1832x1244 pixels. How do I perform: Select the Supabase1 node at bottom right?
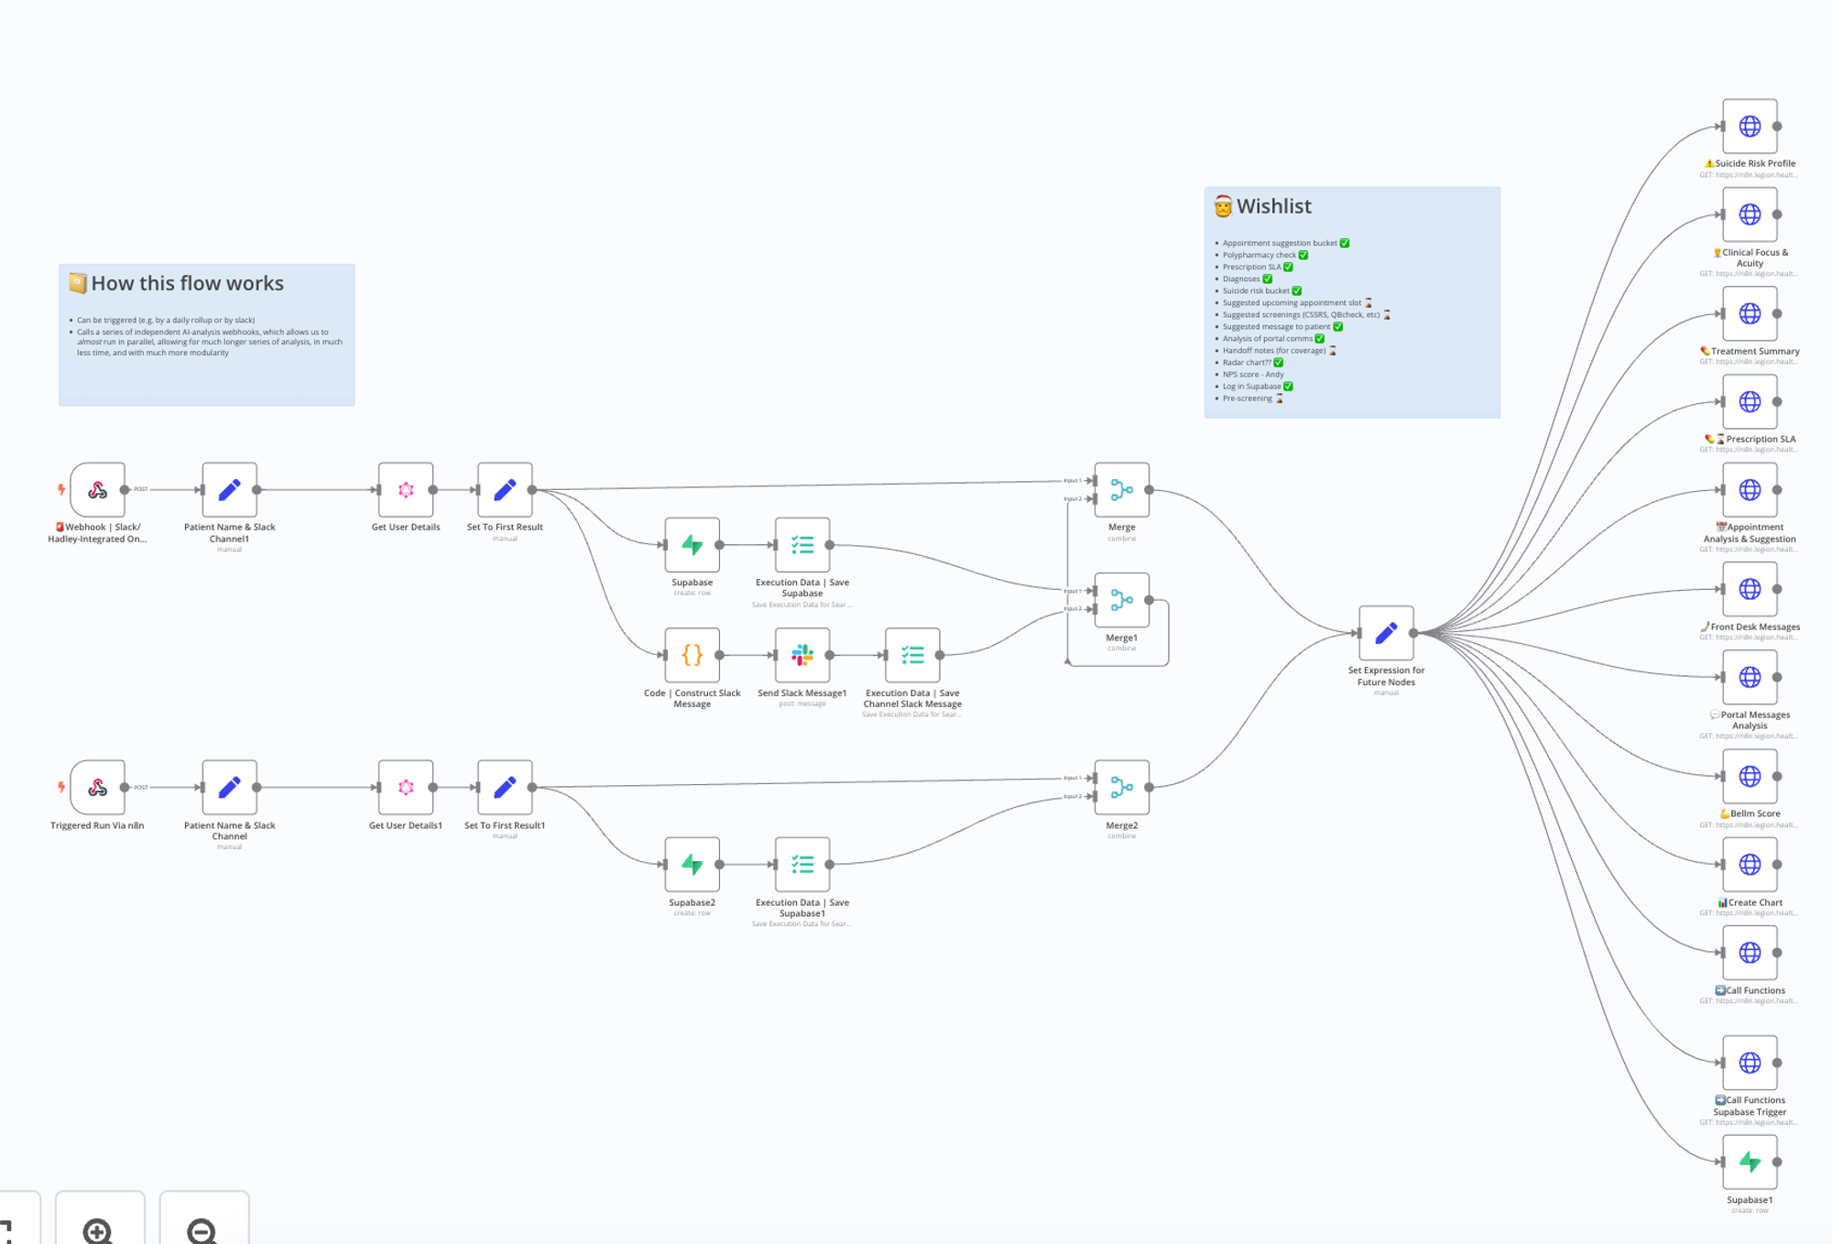1750,1162
